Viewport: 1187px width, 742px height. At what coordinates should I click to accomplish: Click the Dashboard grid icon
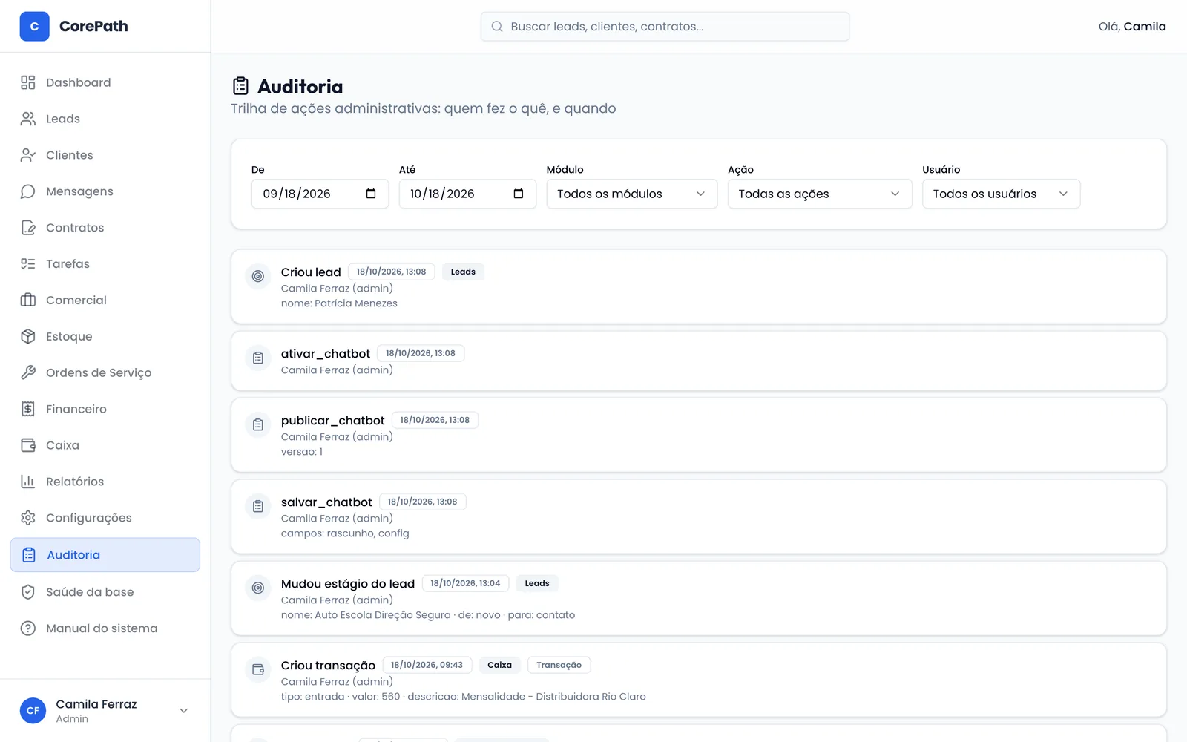(28, 82)
